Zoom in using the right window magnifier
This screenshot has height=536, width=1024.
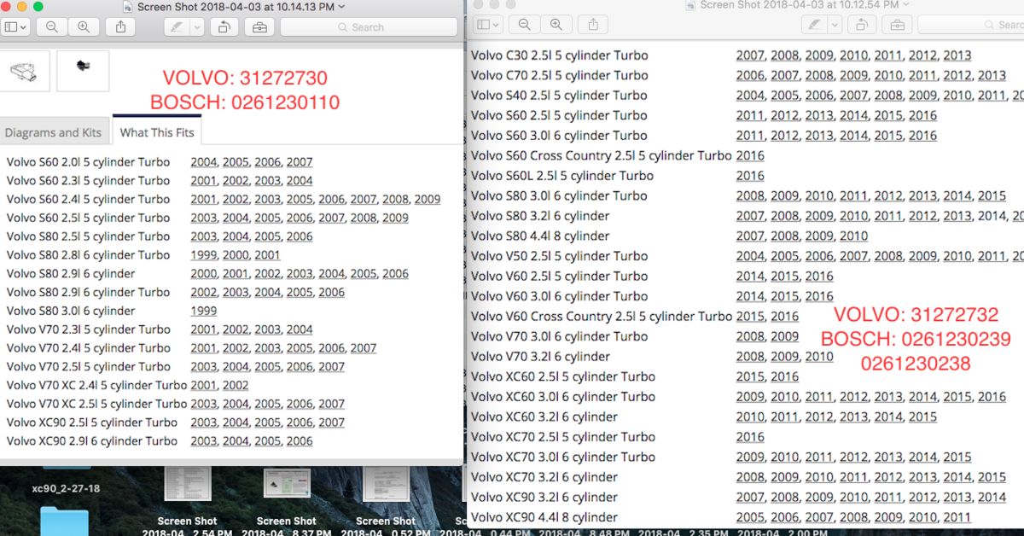(555, 23)
